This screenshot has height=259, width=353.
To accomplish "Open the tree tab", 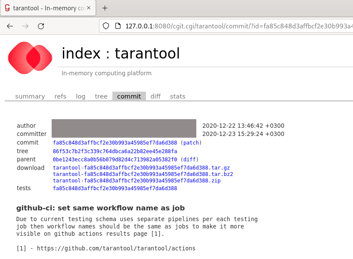I will coord(101,96).
